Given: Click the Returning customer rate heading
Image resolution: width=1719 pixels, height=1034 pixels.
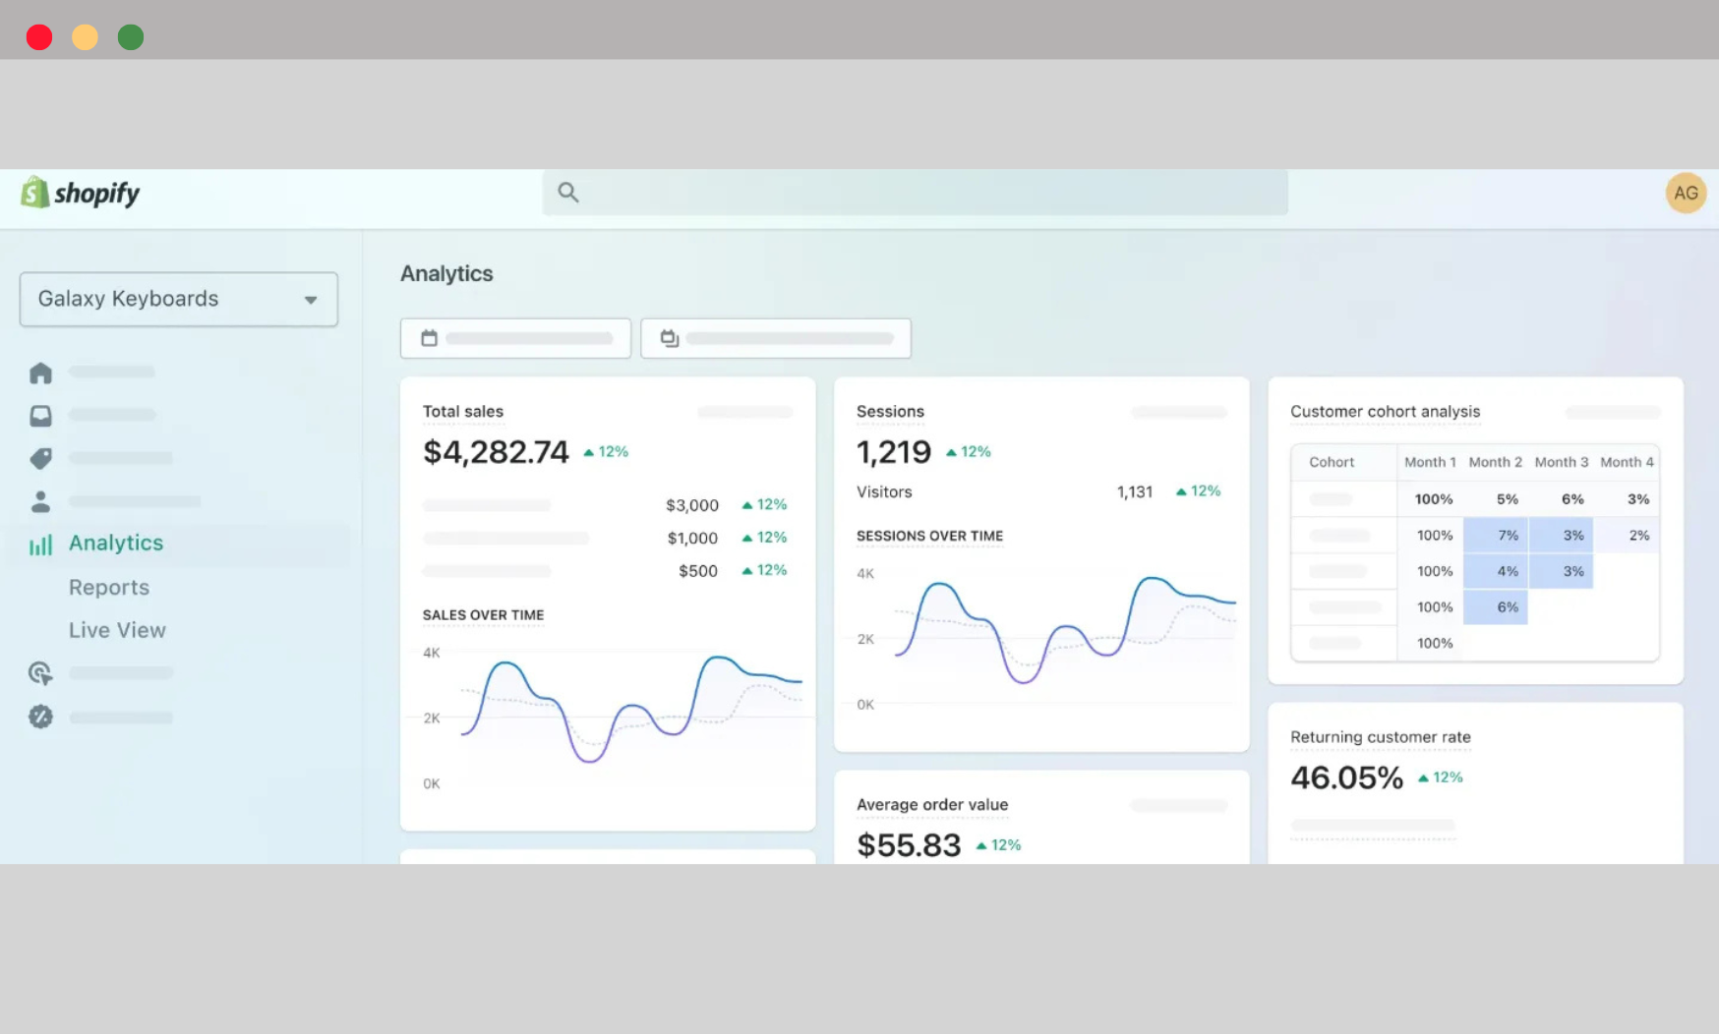Looking at the screenshot, I should coord(1380,736).
